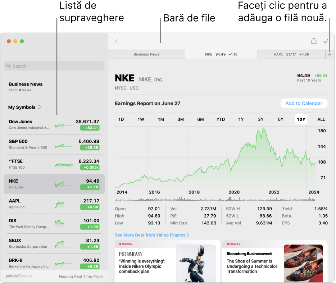Select the Dow Jones watchlist row

54,124
